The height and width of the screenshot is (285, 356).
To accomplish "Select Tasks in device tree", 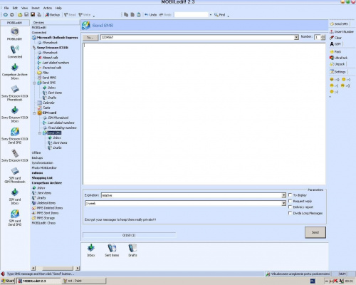I will 46,108.
